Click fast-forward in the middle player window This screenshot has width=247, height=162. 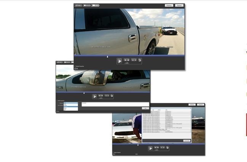tap(102, 95)
